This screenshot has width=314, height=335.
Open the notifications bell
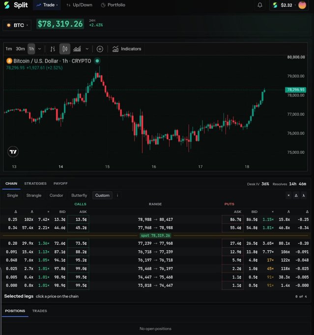point(259,5)
